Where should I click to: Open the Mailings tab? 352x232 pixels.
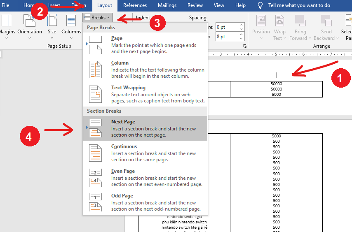point(167,5)
